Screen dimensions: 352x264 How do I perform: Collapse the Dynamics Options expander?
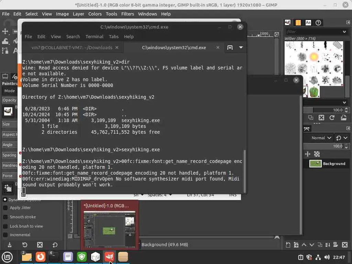coord(5,200)
